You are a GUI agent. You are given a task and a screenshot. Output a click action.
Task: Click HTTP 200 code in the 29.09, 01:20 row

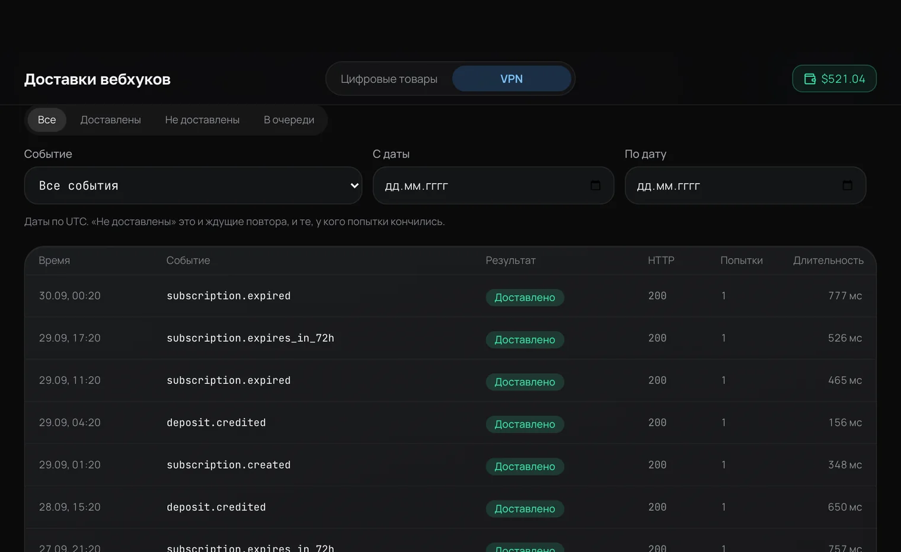coord(657,465)
